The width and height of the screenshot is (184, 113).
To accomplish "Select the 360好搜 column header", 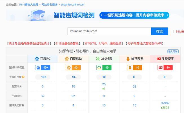I will [x=104, y=59].
